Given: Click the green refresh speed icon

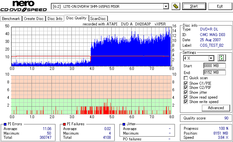Looking at the screenshot, I should click(x=221, y=58).
